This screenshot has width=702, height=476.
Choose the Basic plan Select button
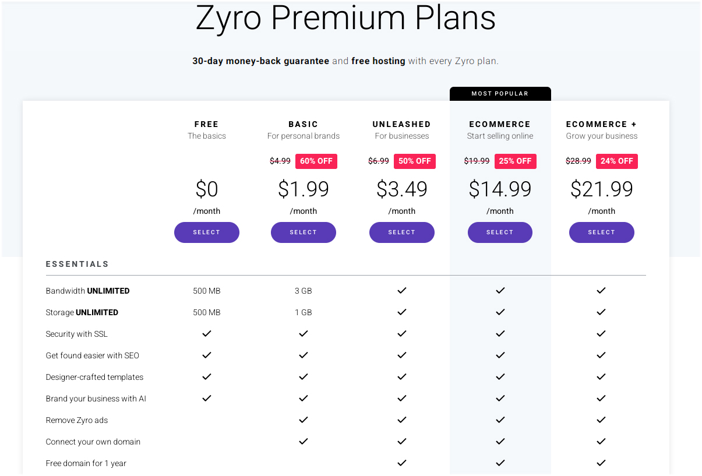(303, 232)
